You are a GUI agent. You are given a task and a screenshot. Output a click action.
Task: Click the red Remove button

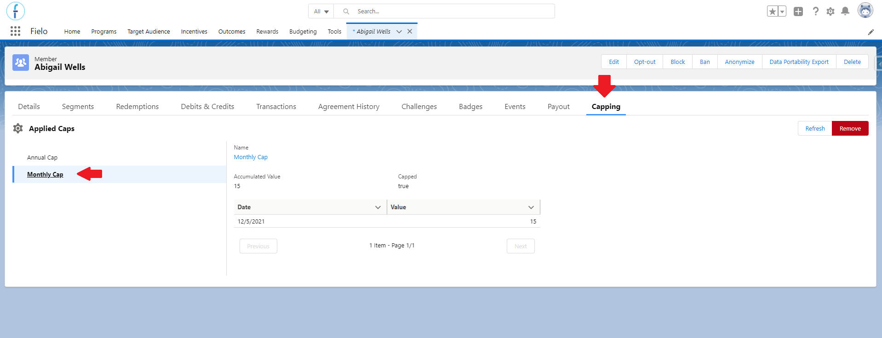coord(850,128)
